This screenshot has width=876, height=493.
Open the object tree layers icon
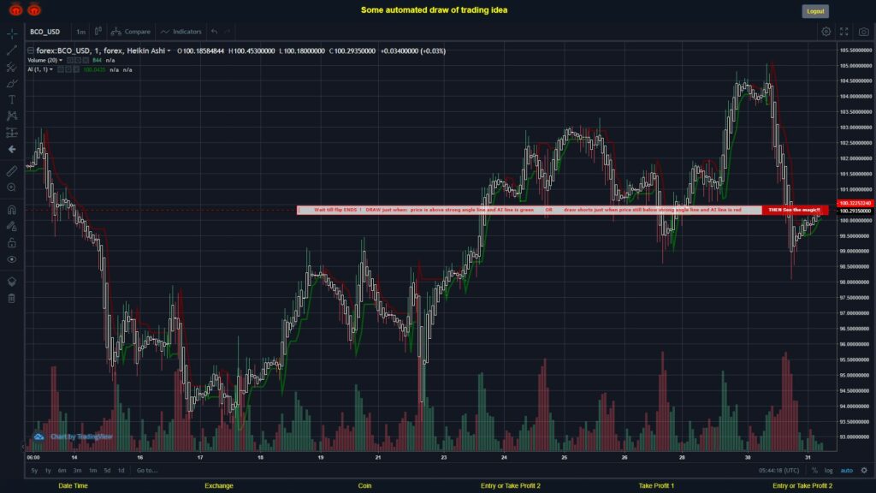click(12, 281)
